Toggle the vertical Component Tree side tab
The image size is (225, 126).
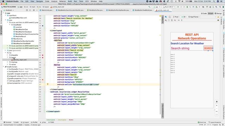[162, 111]
